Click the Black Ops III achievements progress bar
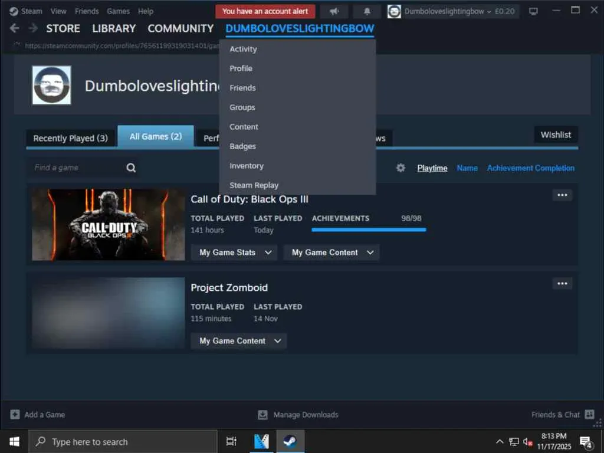 pos(369,229)
